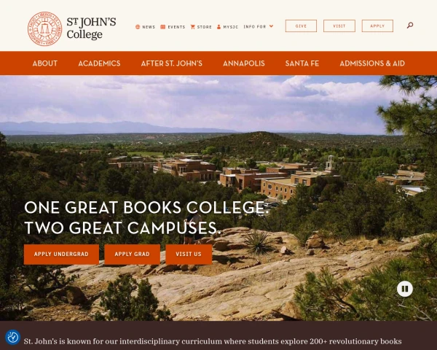Open the After St. John's menu
The height and width of the screenshot is (350, 437).
[171, 63]
